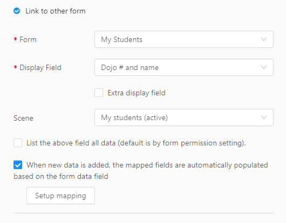This screenshot has width=286, height=223.
Task: Open the Scene dropdown showing My students (active)
Action: pos(184,117)
